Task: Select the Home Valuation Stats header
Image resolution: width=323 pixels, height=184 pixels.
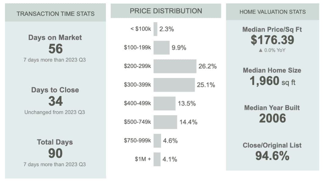Action: click(x=272, y=12)
